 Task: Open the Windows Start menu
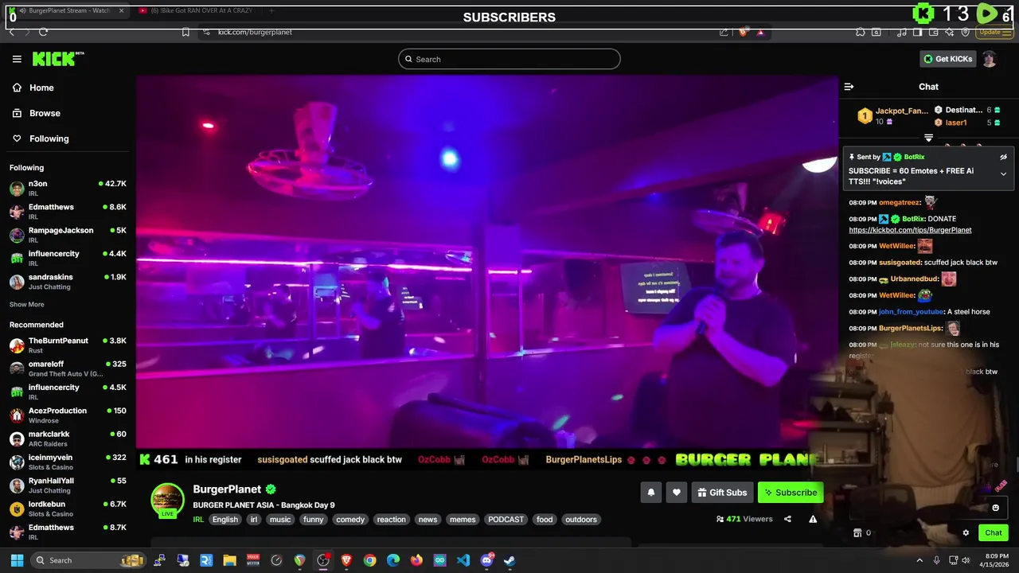point(17,560)
